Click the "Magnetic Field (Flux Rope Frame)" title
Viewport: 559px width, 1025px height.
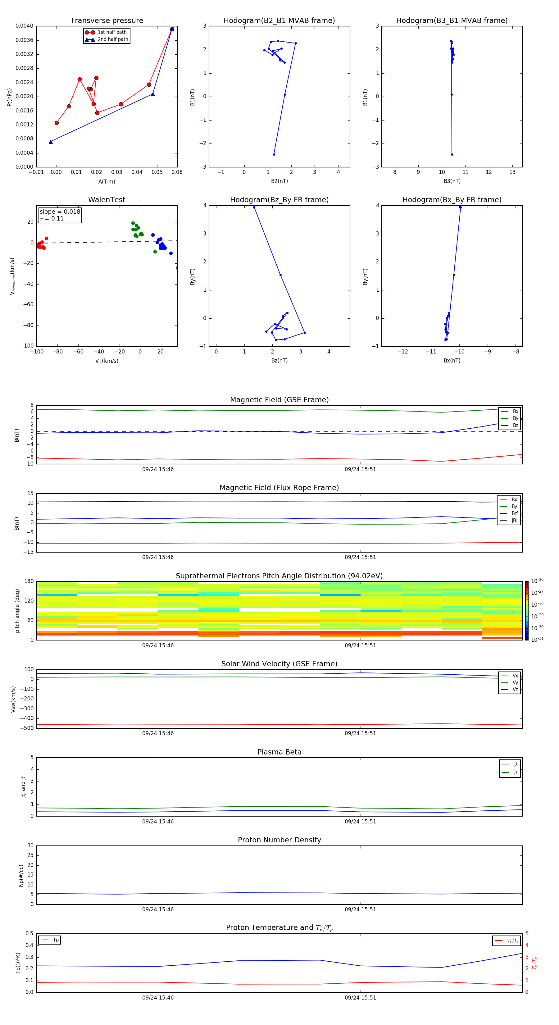click(x=279, y=488)
